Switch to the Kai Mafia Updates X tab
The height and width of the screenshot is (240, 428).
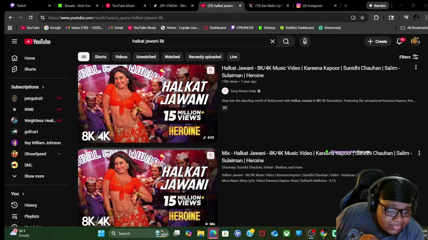coord(269,6)
